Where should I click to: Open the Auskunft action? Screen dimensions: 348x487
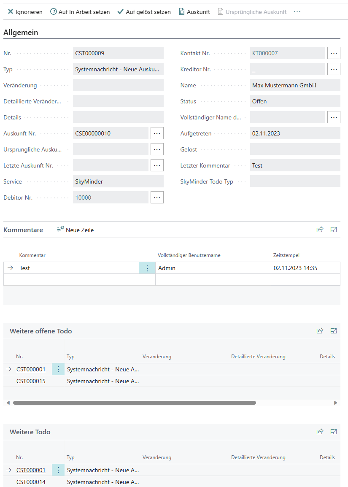click(194, 12)
